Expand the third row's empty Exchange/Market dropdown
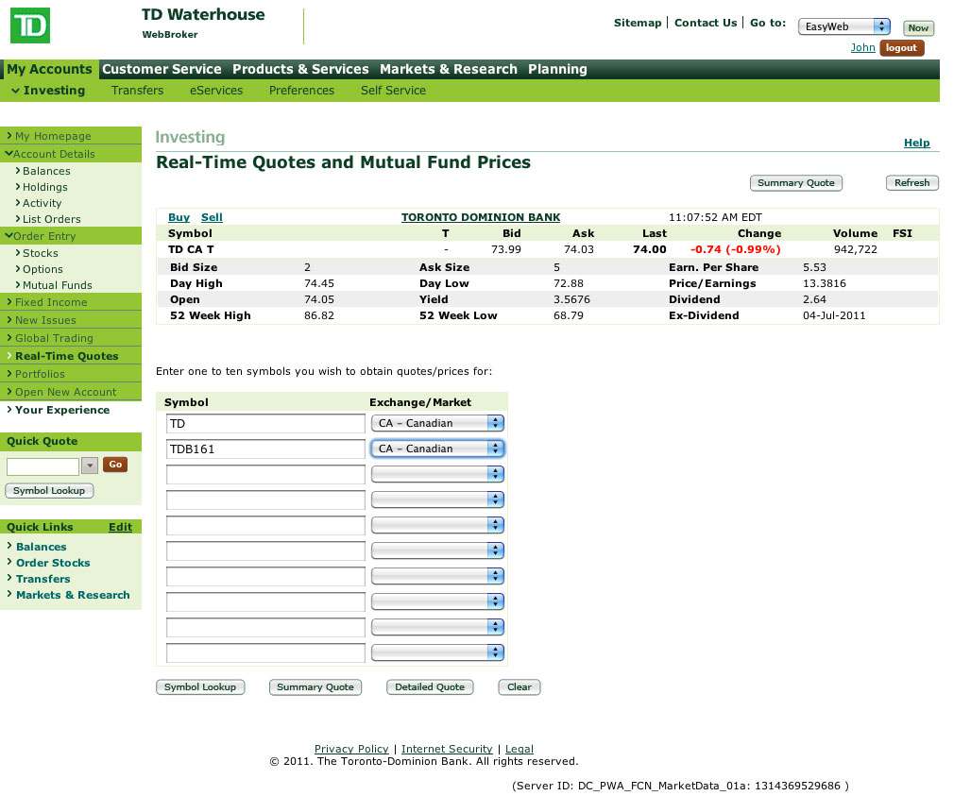The image size is (954, 796). (x=438, y=474)
